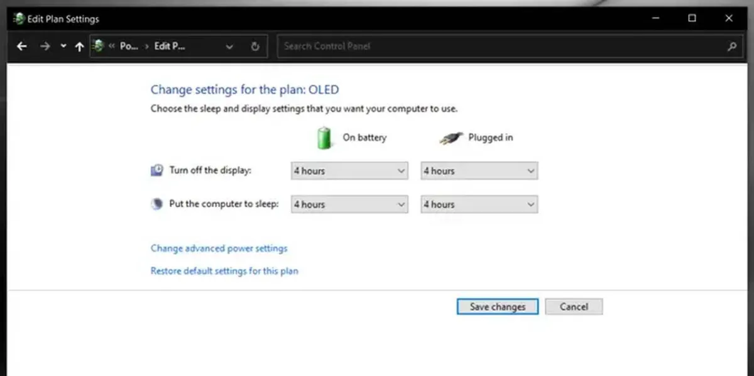Expand Plugged in sleep timeout dropdown

click(x=479, y=204)
